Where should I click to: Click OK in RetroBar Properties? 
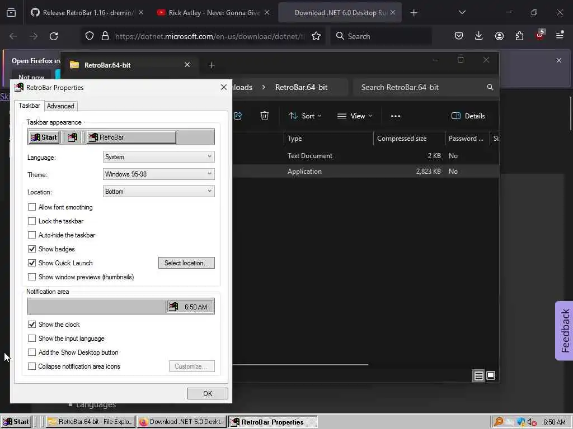(208, 394)
